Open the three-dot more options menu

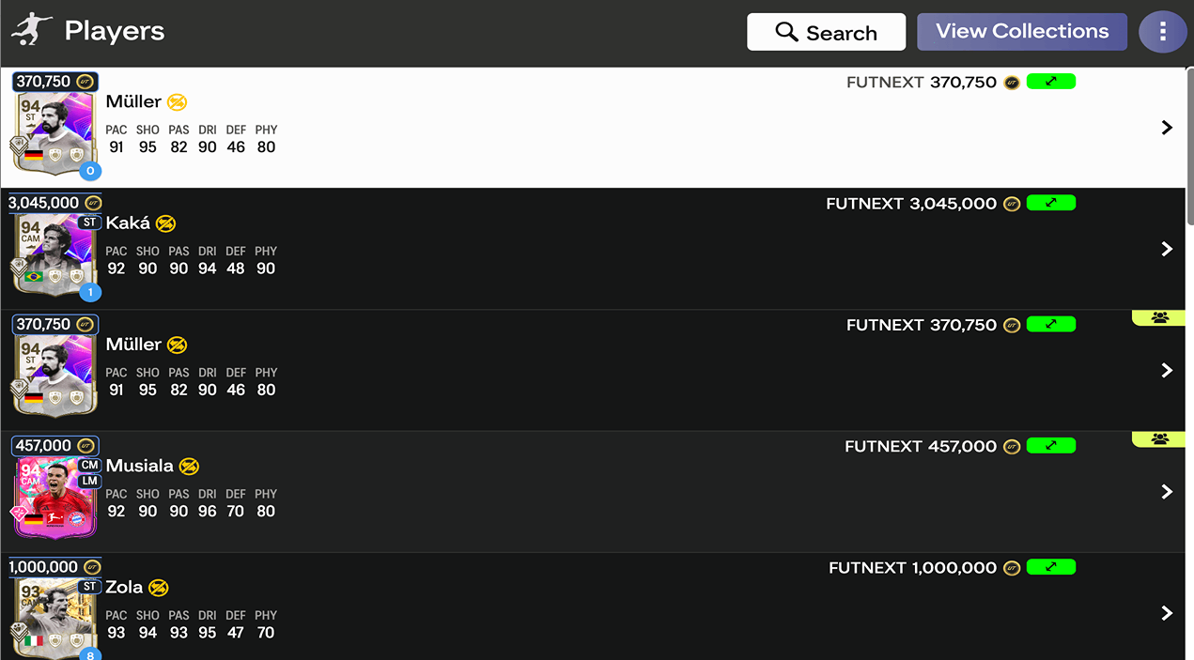(1162, 32)
